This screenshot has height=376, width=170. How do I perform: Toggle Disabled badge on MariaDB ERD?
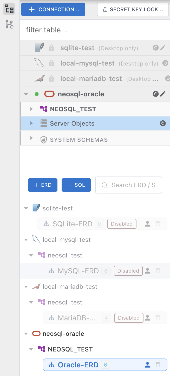(129, 318)
